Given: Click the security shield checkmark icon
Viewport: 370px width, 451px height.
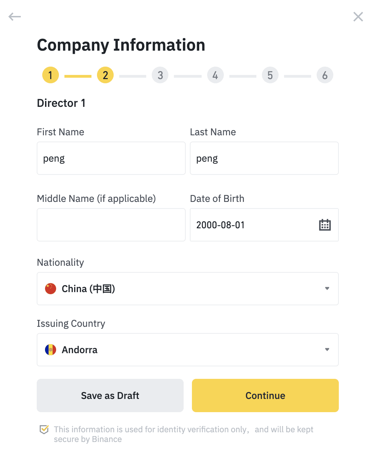Looking at the screenshot, I should (44, 429).
